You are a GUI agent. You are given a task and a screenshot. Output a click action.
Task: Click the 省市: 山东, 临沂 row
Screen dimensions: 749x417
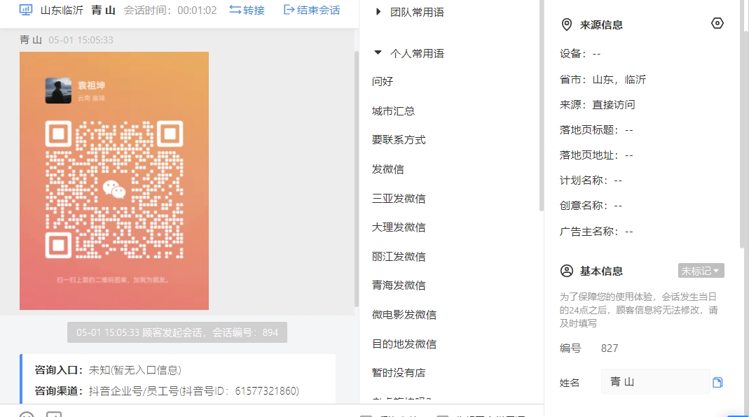(603, 80)
